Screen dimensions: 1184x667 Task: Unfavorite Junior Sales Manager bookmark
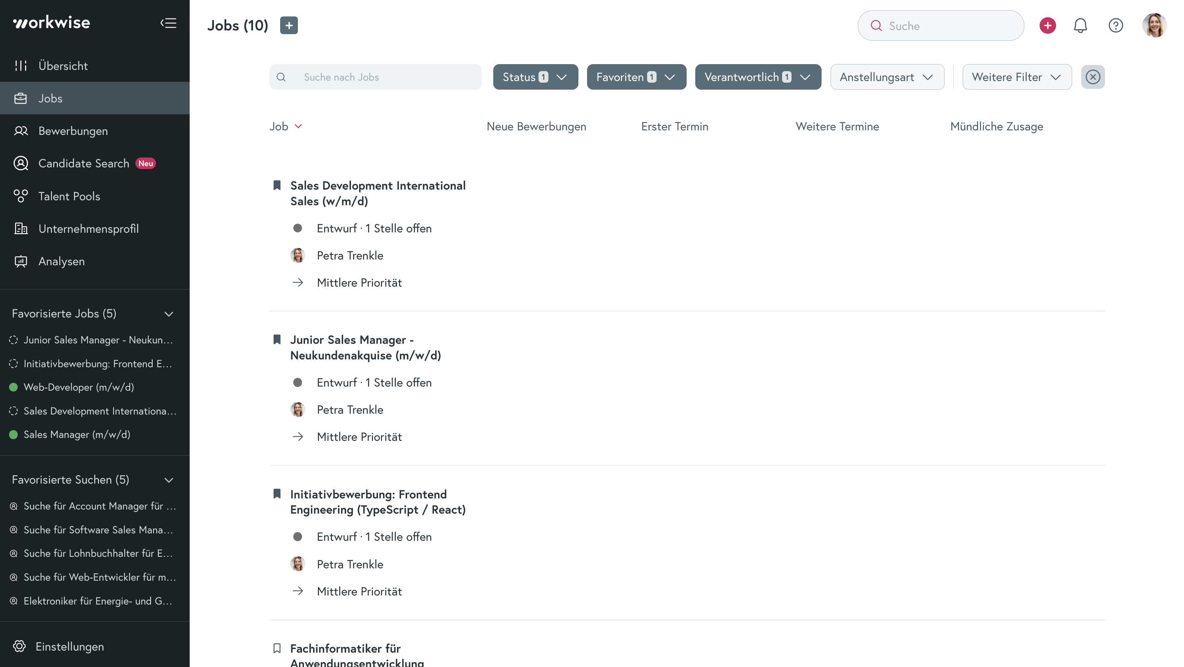[x=277, y=340]
